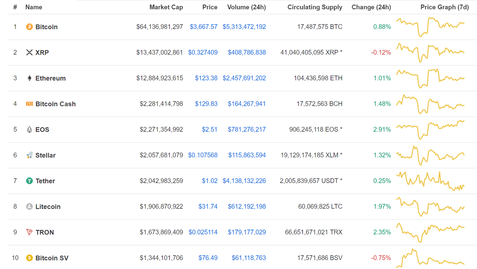Open the Bitcoin 7-day price graph
The image size is (477, 269).
tap(430, 26)
